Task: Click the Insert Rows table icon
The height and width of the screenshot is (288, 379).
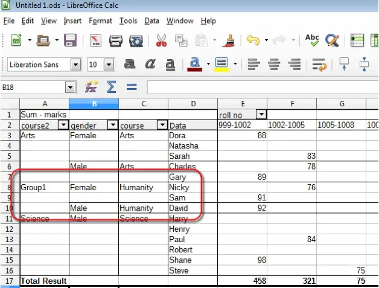Action: [x=357, y=40]
